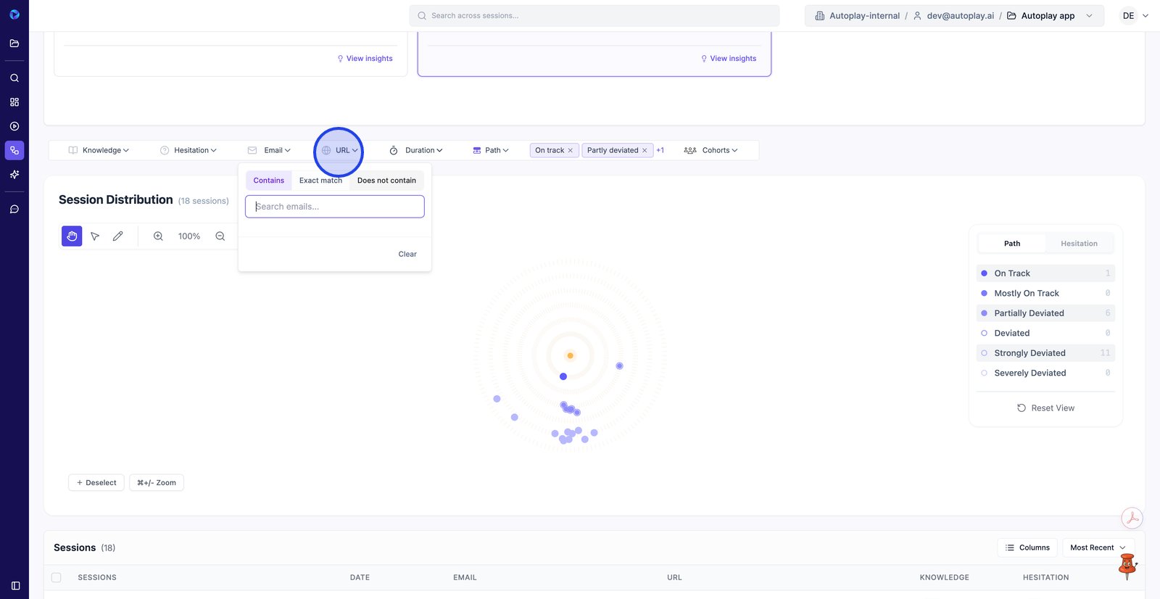
Task: Toggle the Strongly Deviated legend item
Action: tap(1029, 353)
